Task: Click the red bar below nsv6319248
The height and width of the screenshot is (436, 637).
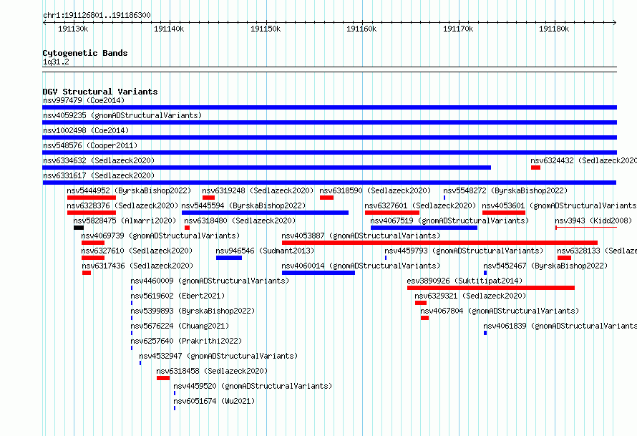Action: click(208, 198)
